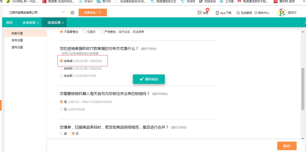Open 在线客服 headset icon
The width and height of the screenshot is (306, 152).
point(238,13)
